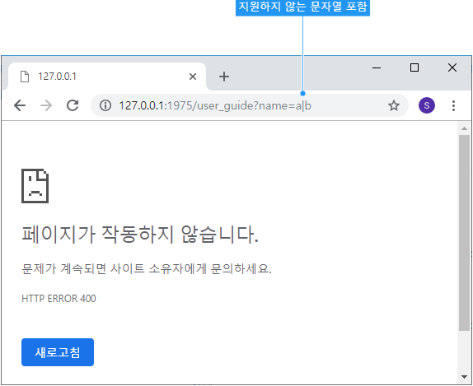The image size is (473, 386).
Task: Bookmark this page with the star icon
Action: pos(394,105)
